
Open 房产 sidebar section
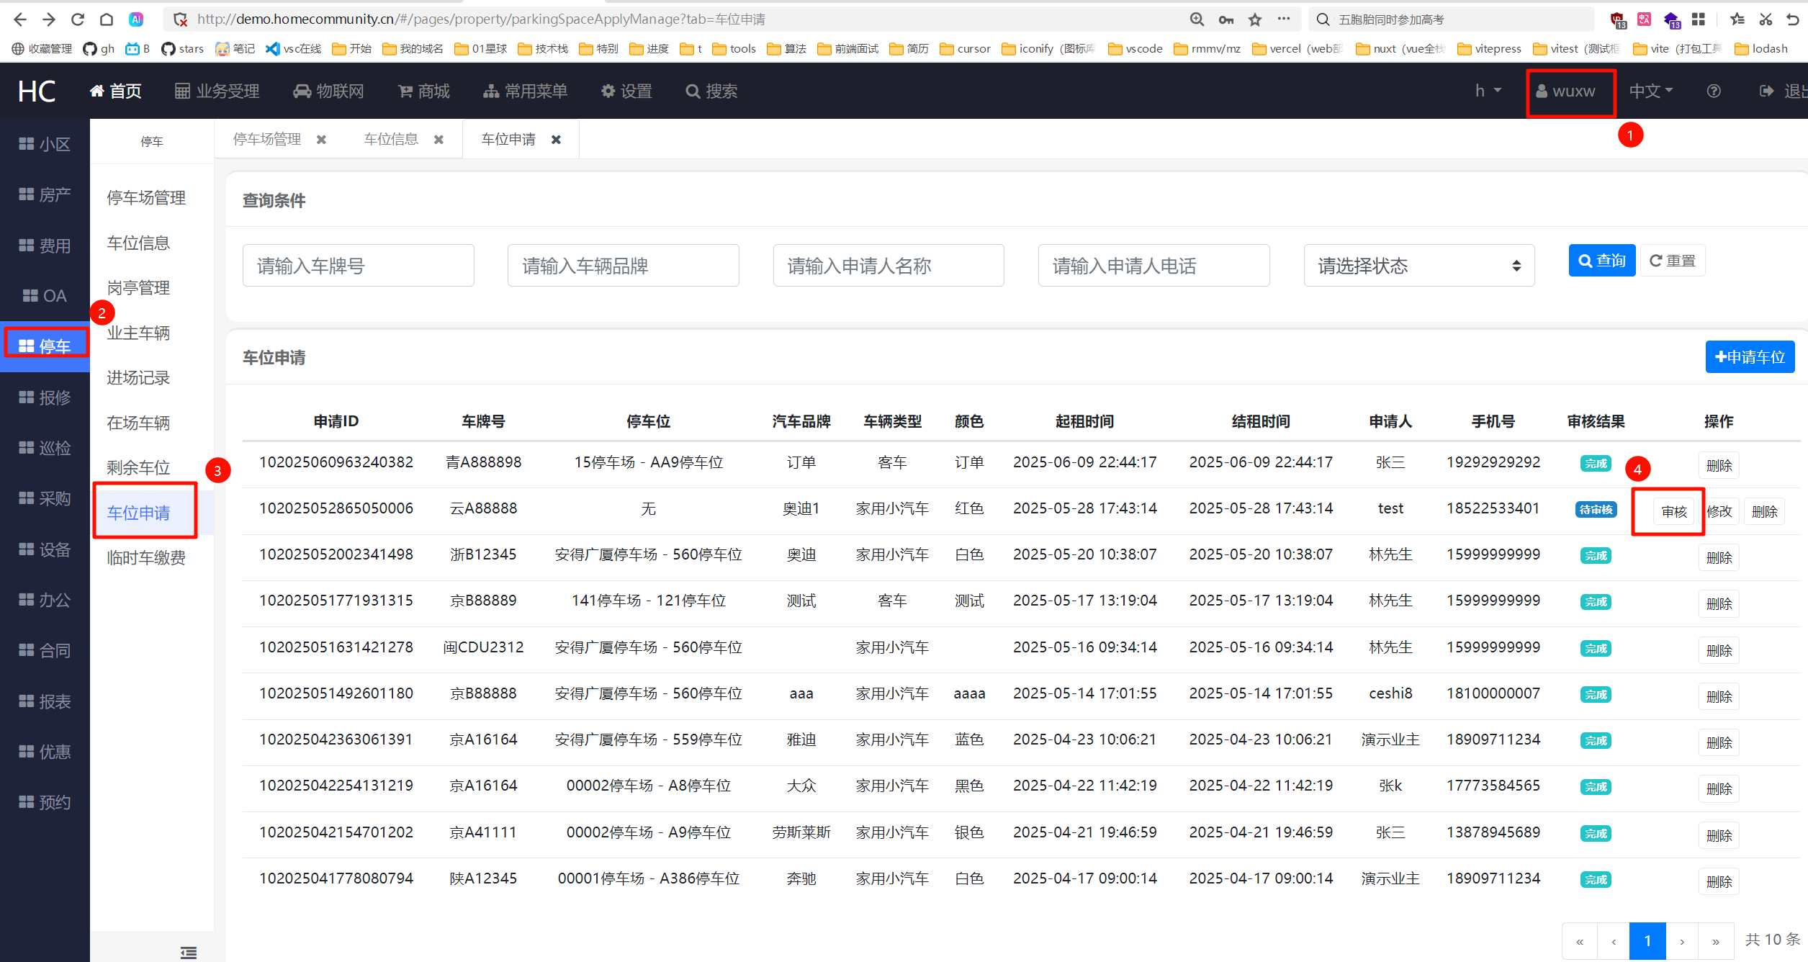(45, 194)
